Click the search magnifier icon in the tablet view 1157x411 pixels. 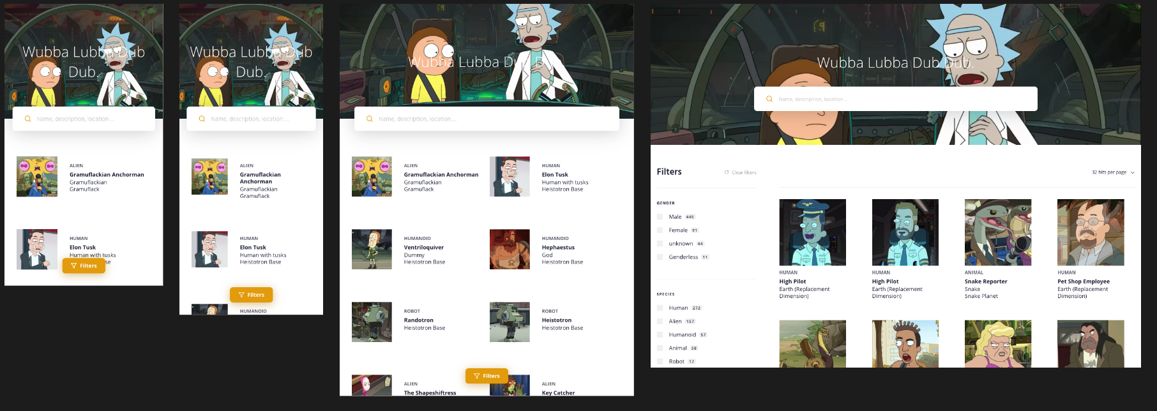pyautogui.click(x=369, y=119)
